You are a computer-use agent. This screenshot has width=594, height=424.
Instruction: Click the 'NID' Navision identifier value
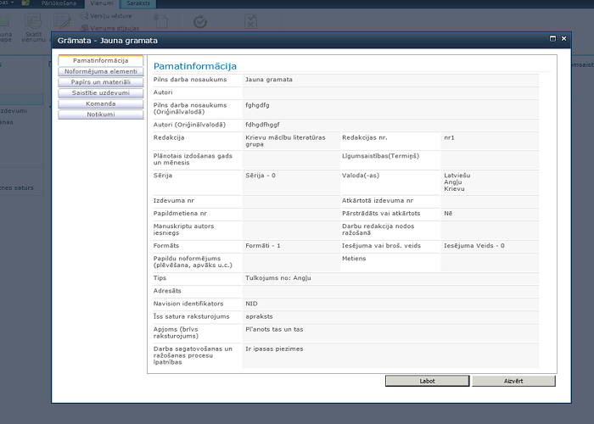251,304
